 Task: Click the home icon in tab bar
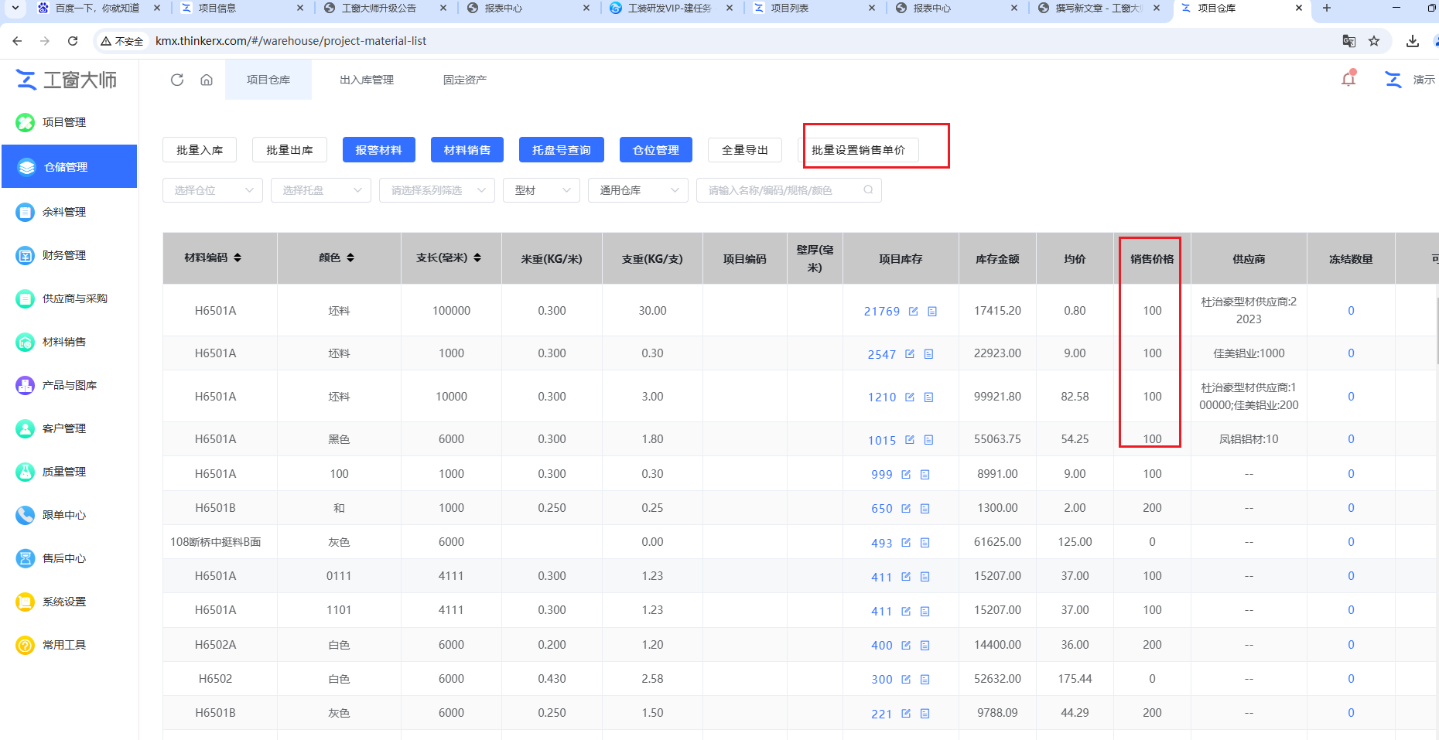207,80
